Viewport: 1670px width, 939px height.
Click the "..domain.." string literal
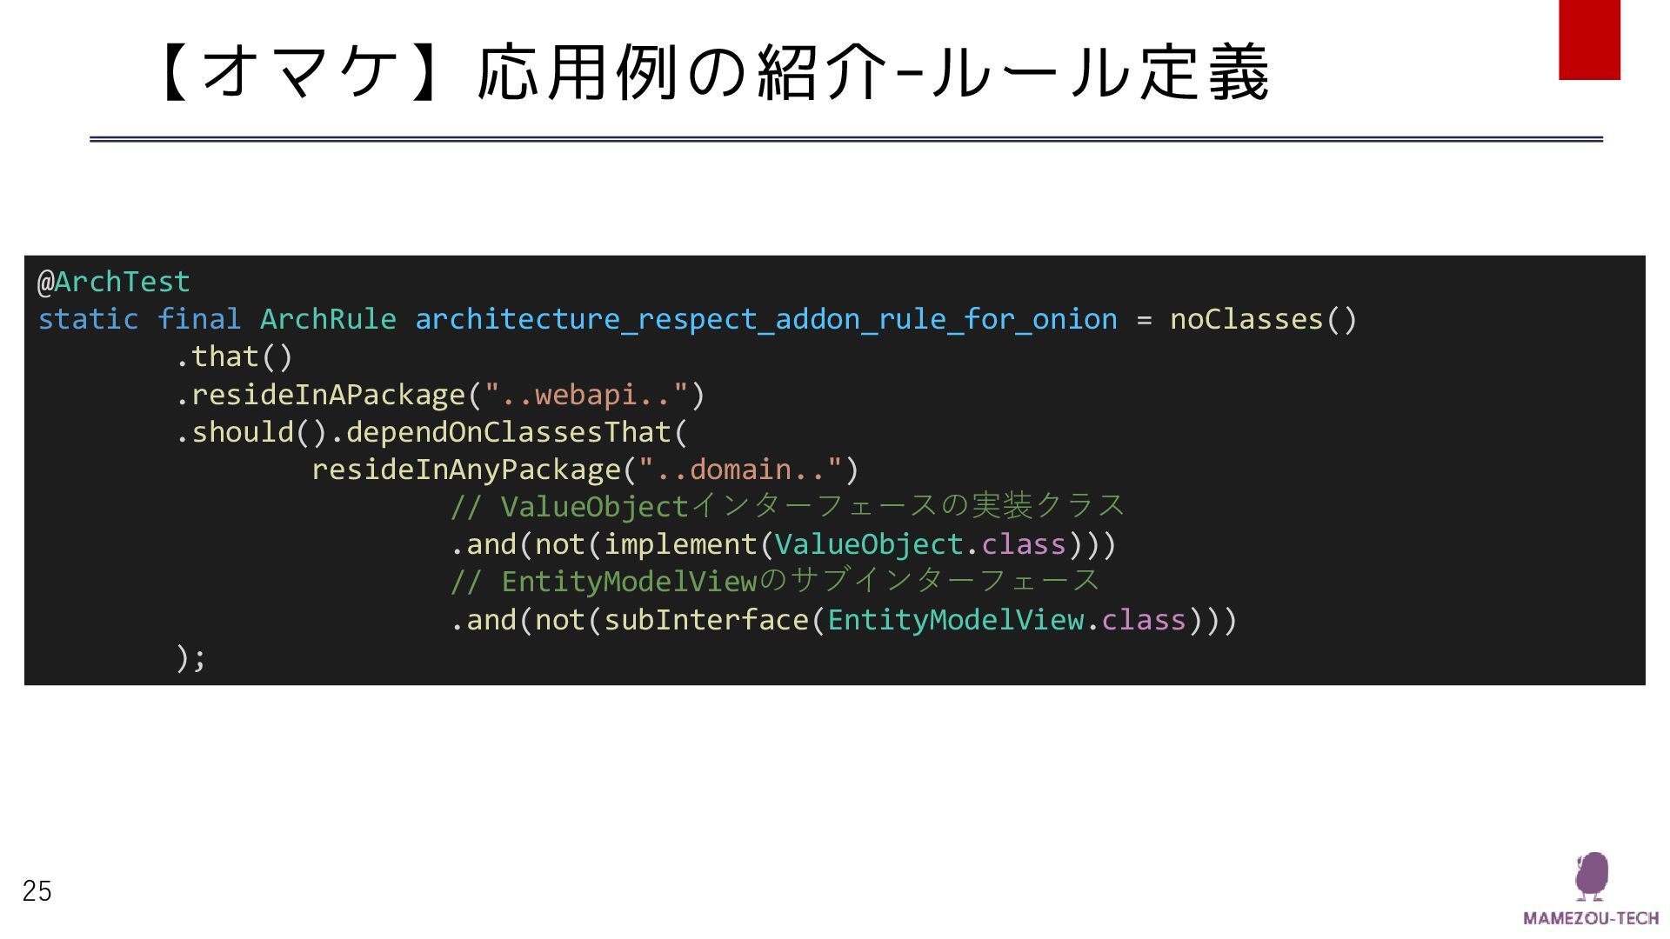[741, 469]
